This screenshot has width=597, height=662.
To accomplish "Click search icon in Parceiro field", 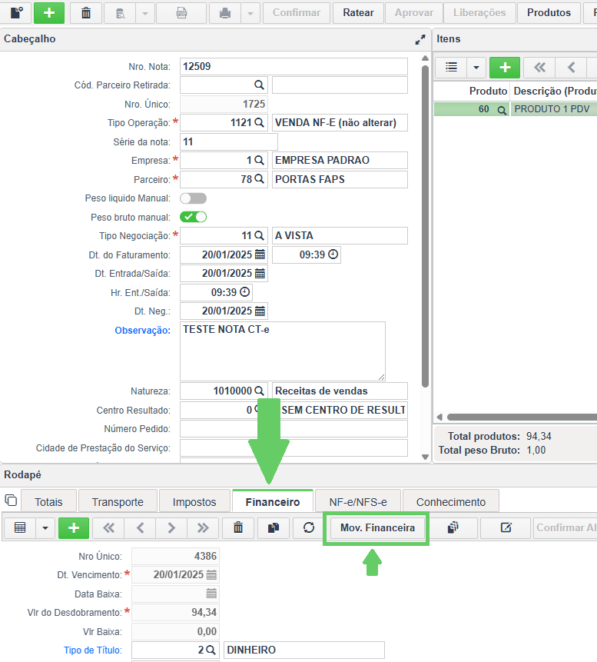I will [259, 179].
